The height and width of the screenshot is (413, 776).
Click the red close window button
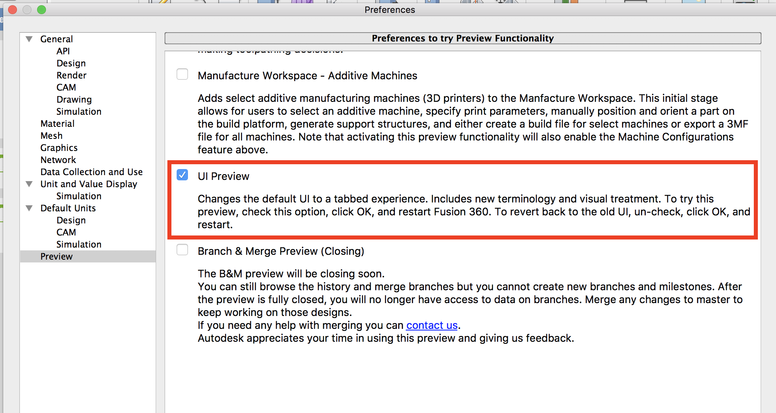[13, 10]
